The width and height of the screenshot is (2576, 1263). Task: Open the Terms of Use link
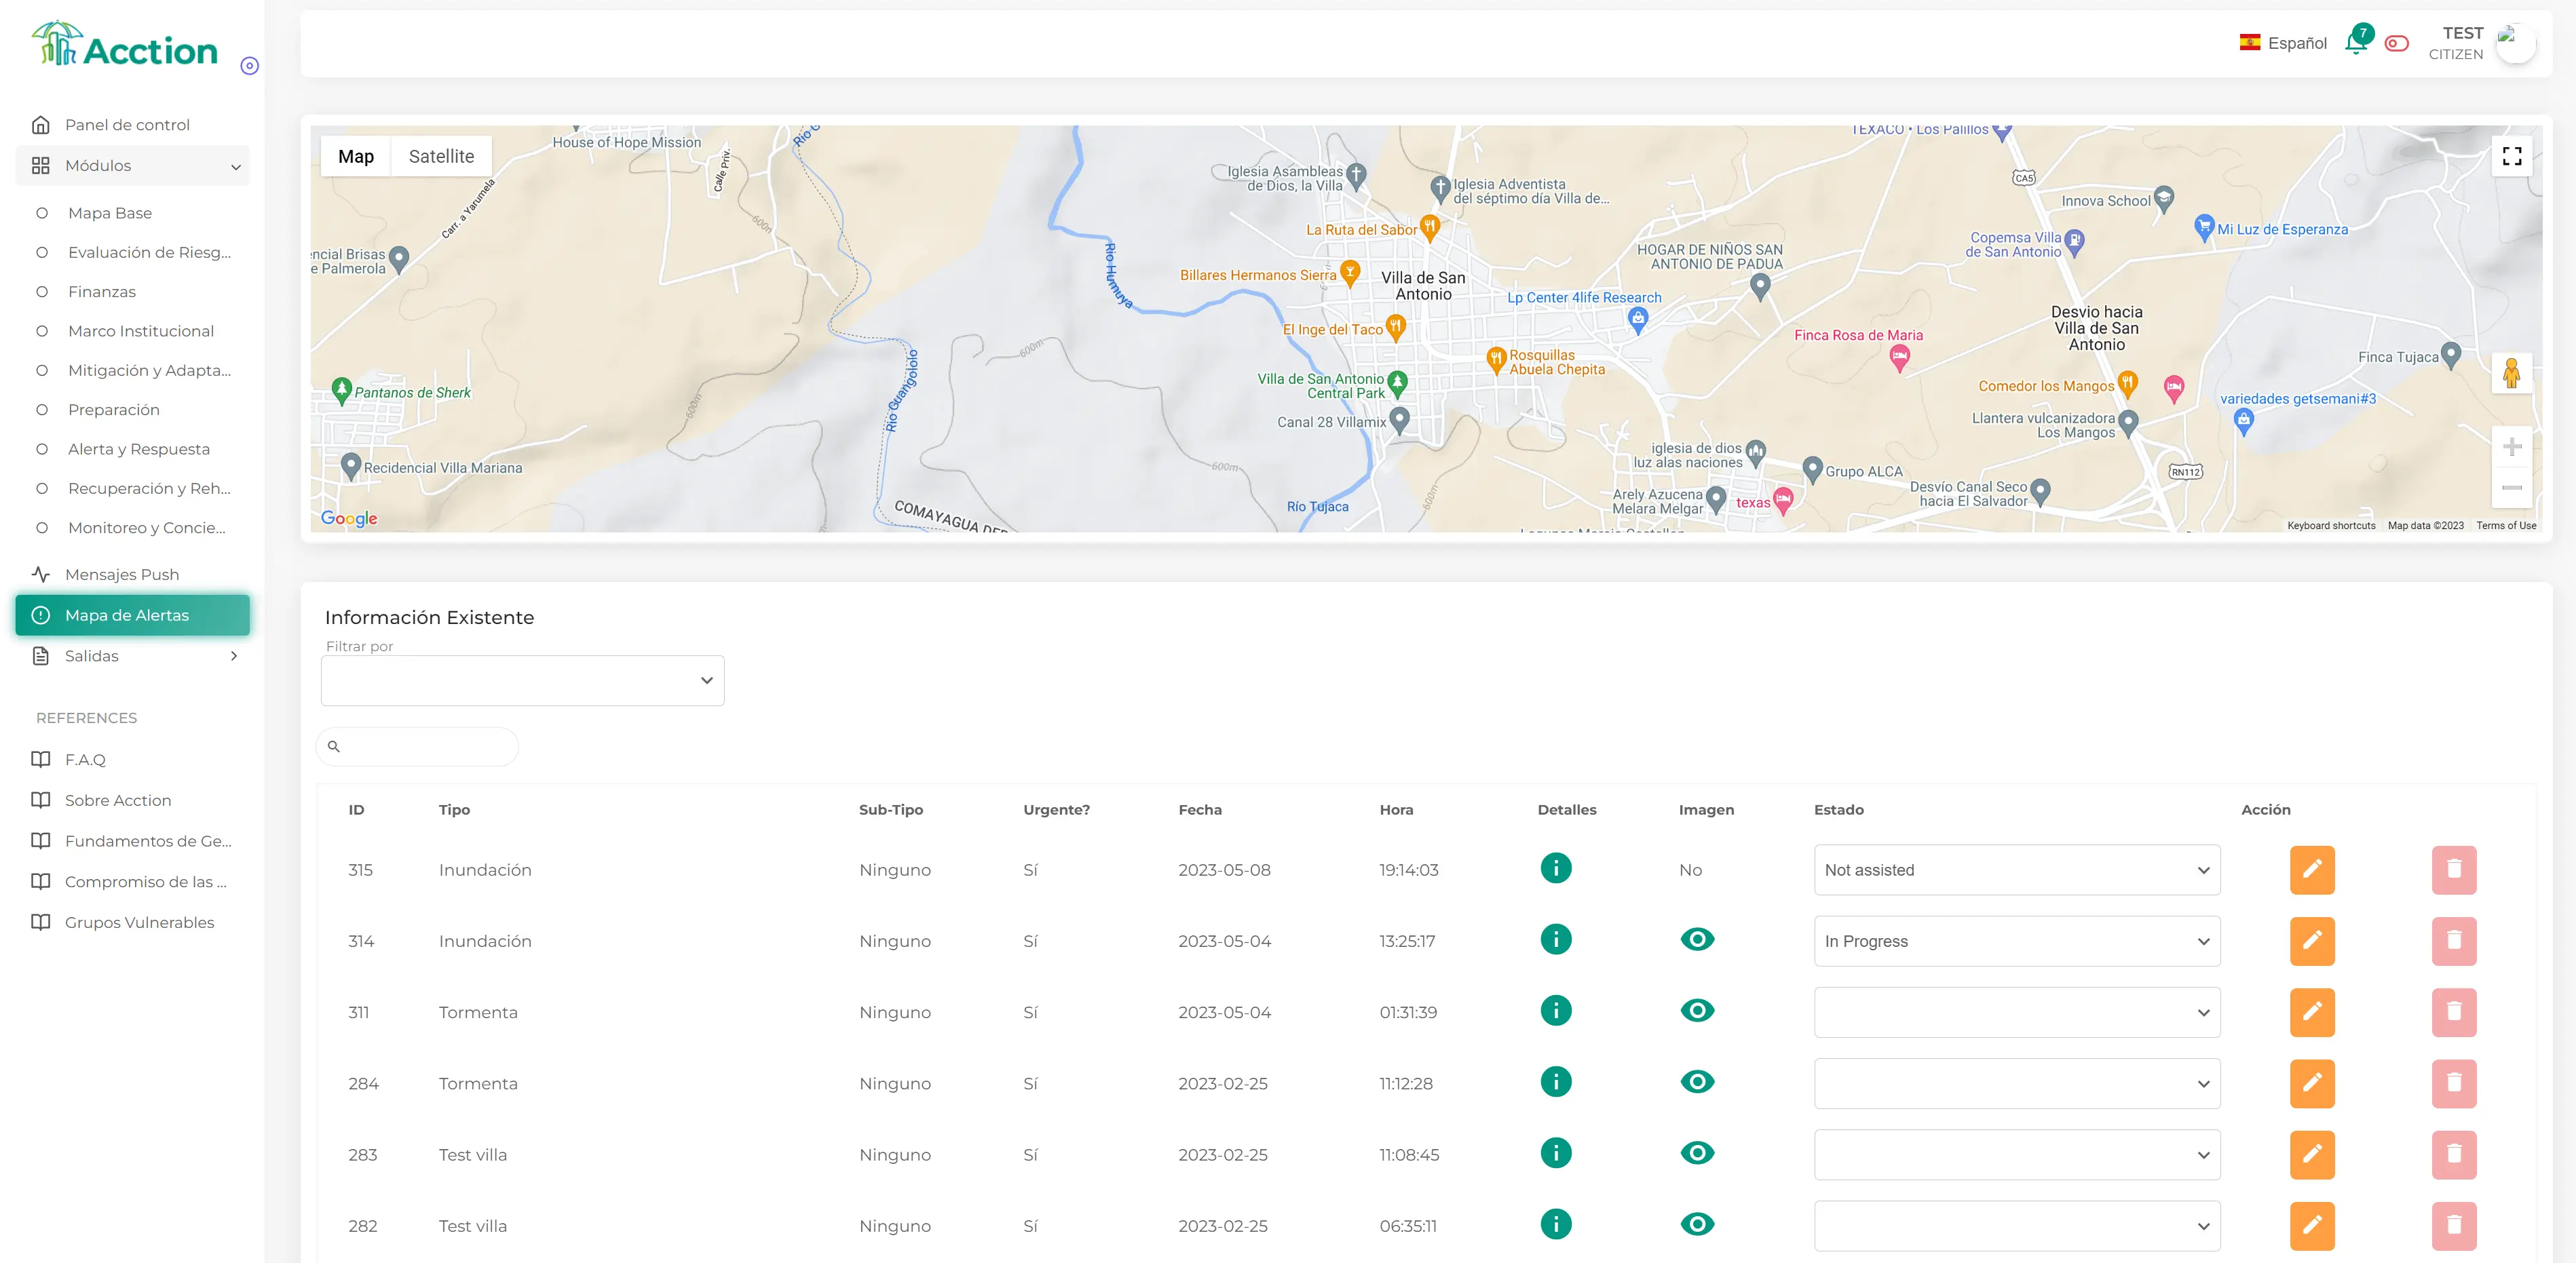click(2506, 524)
